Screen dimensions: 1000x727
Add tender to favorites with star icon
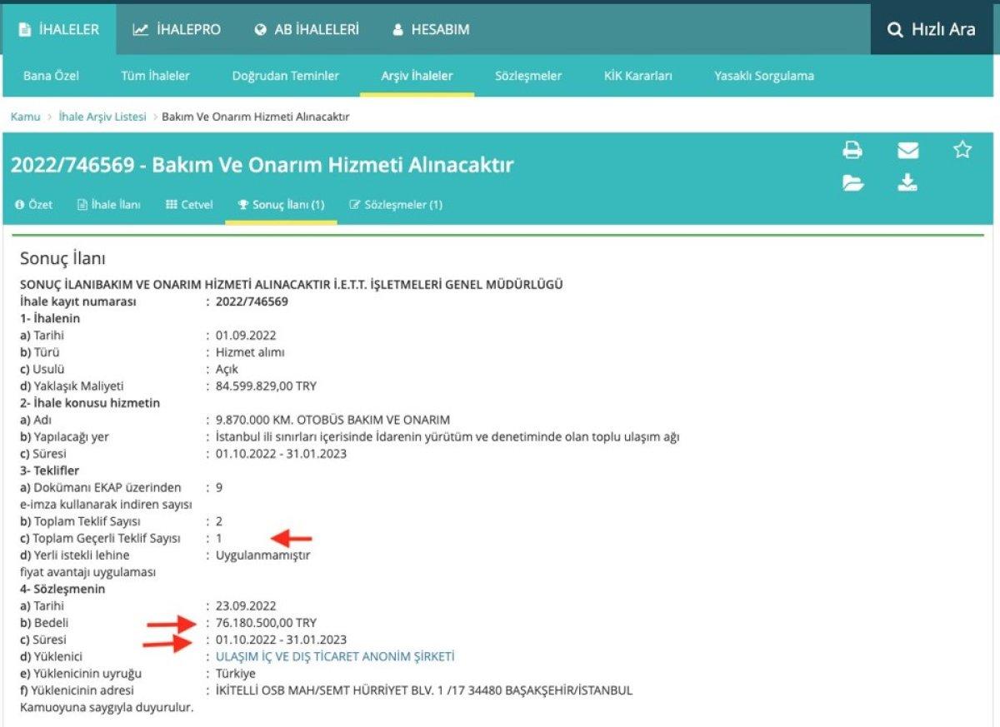coord(962,150)
